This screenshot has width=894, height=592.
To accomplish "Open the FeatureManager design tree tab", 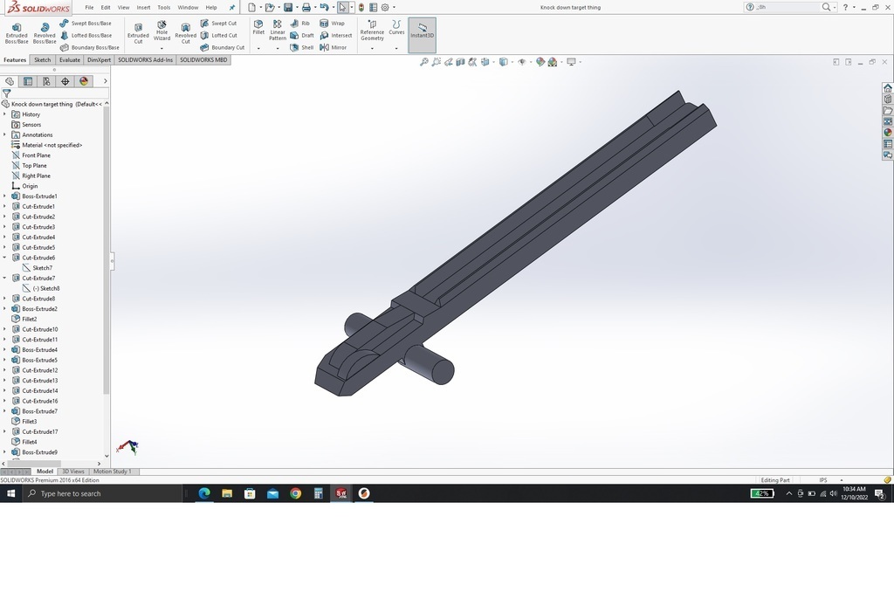I will point(10,81).
